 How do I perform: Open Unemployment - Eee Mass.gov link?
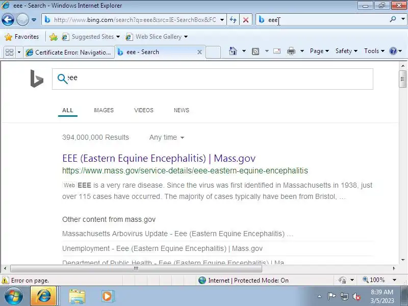162,248
